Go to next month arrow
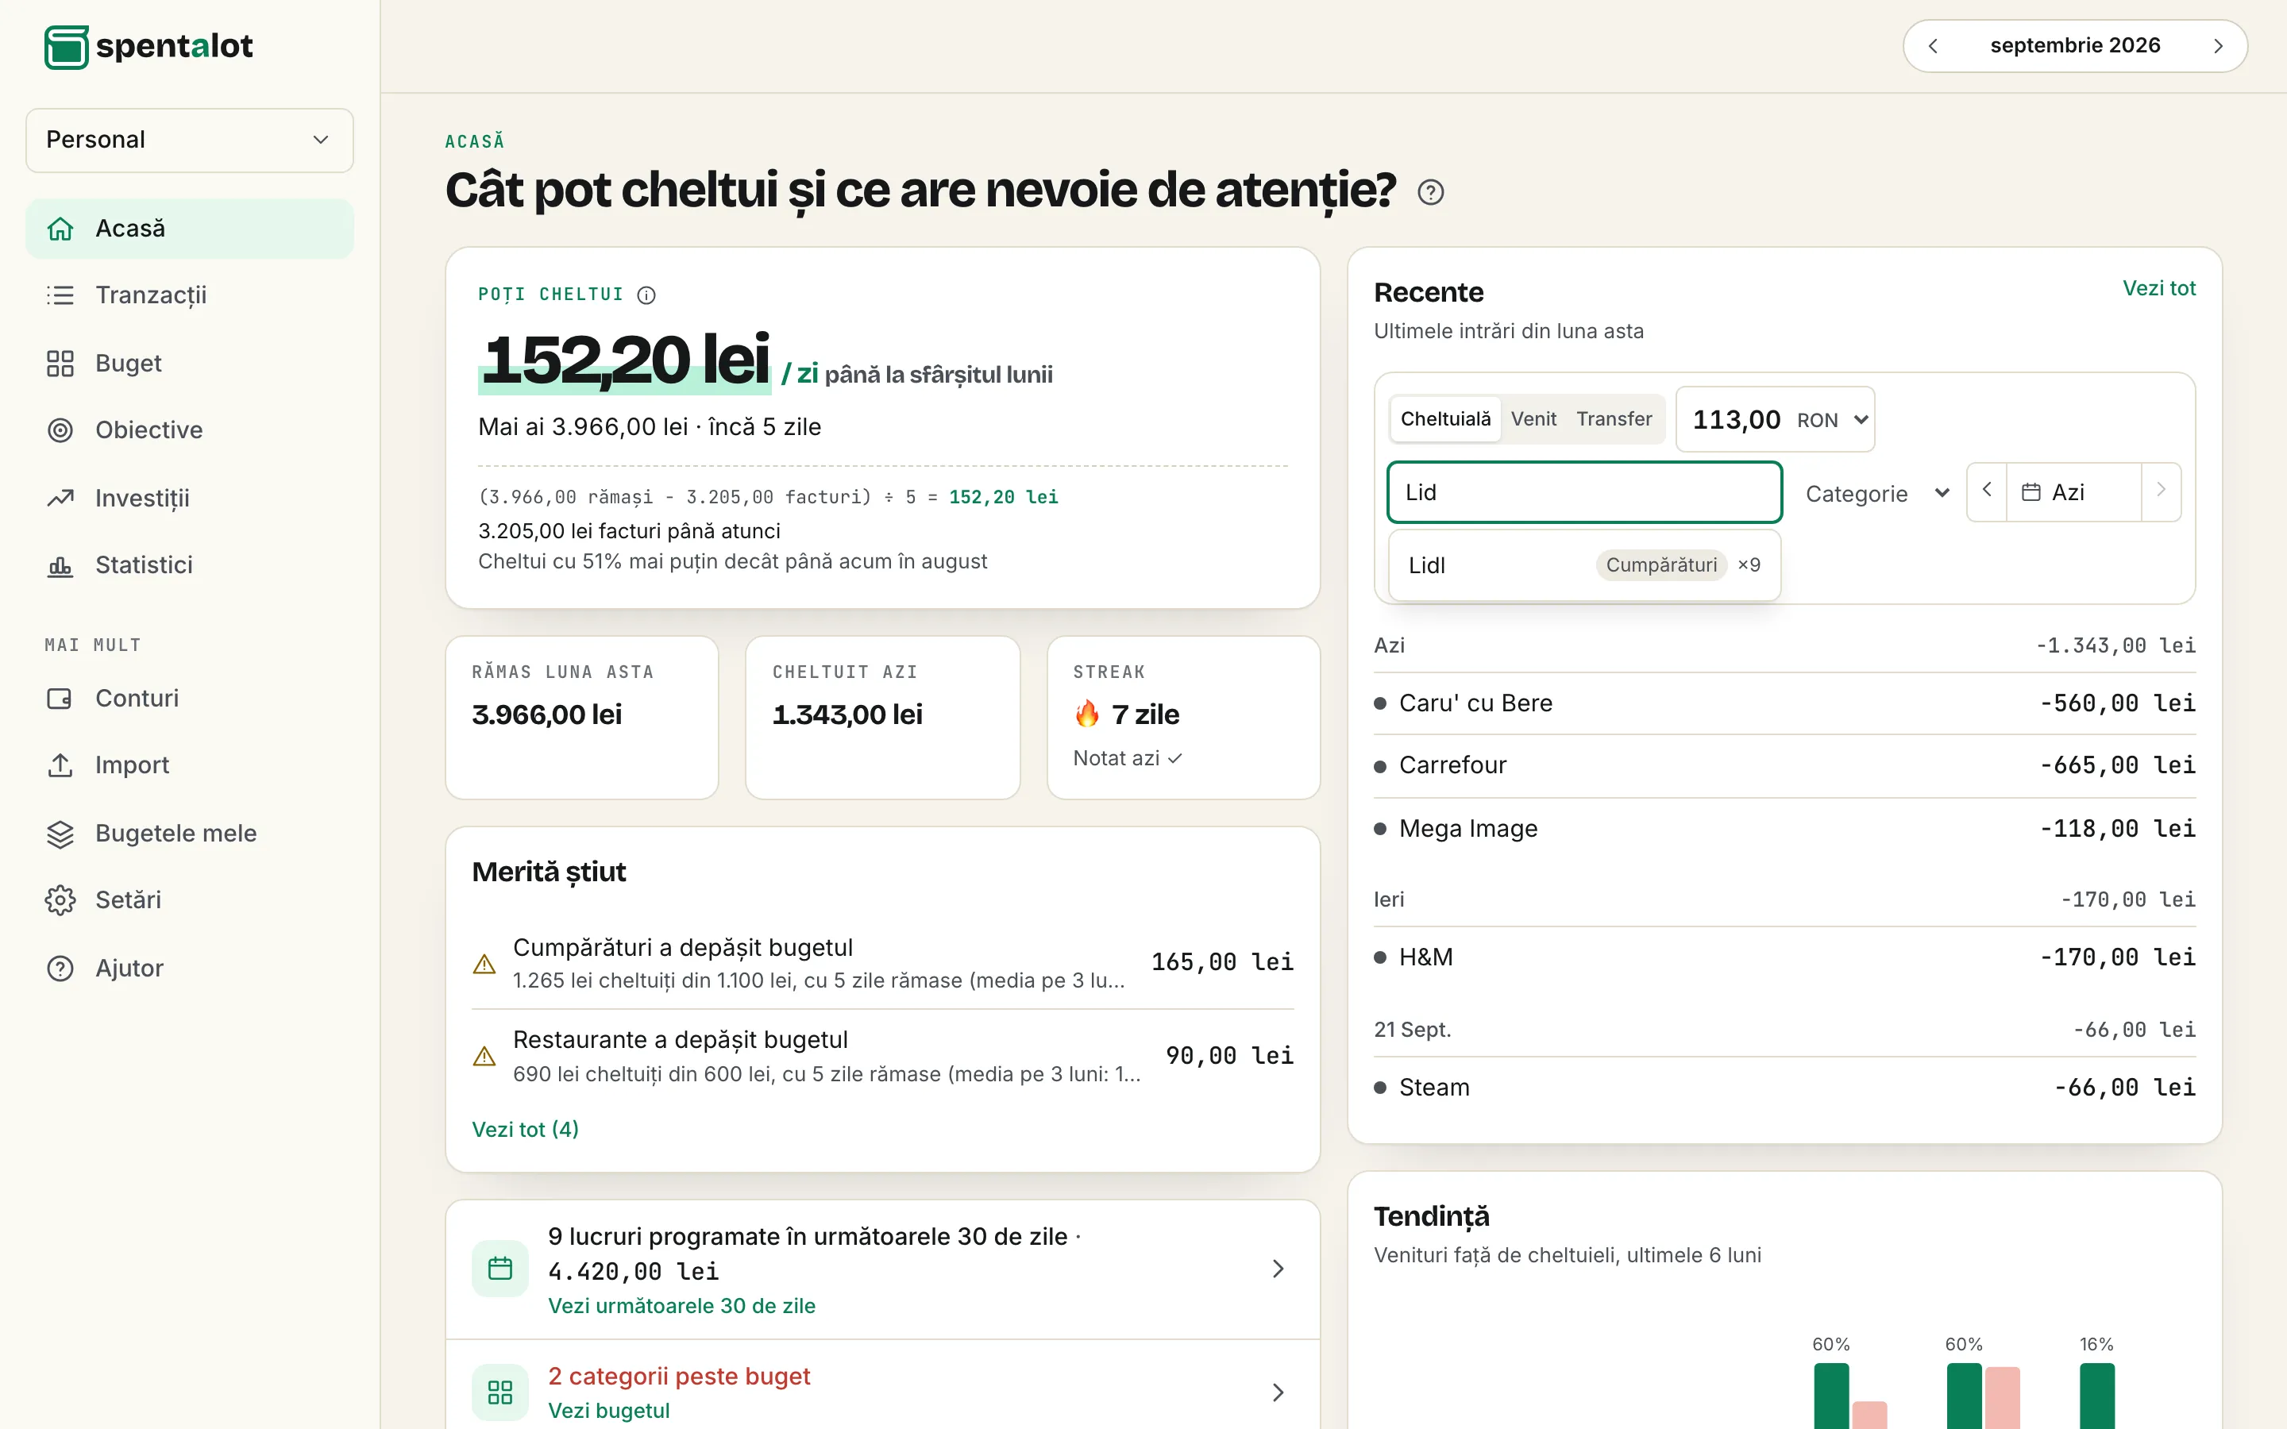2287x1429 pixels. click(2217, 45)
